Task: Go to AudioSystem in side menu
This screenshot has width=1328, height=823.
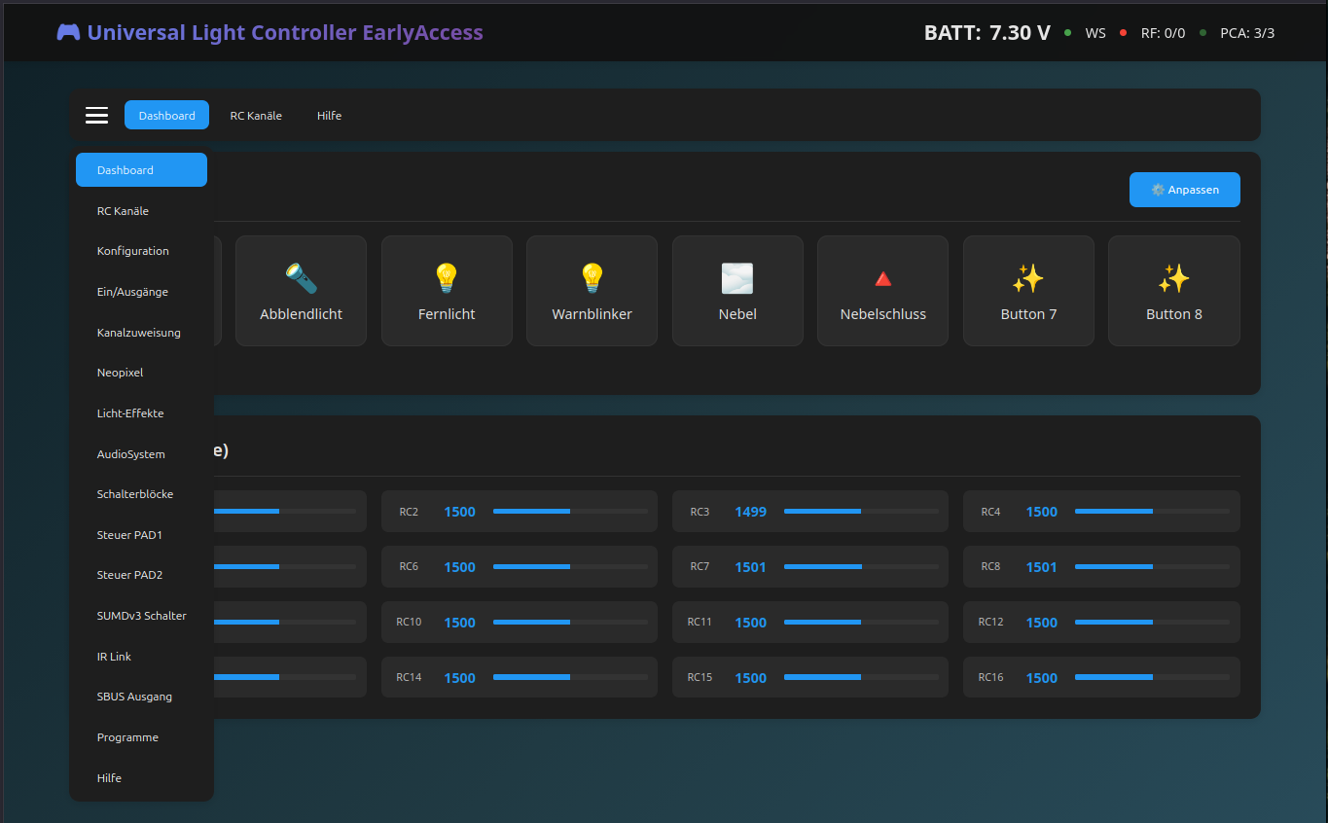Action: (x=131, y=454)
